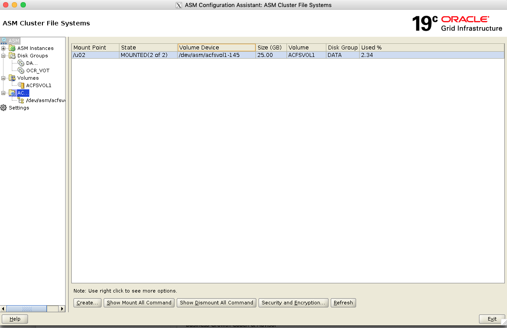Open Settings via the gear icon

pos(3,108)
